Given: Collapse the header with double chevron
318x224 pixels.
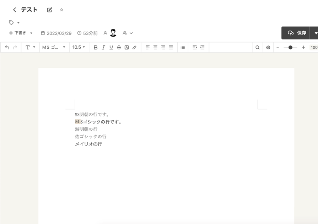Looking at the screenshot, I should coord(61,10).
